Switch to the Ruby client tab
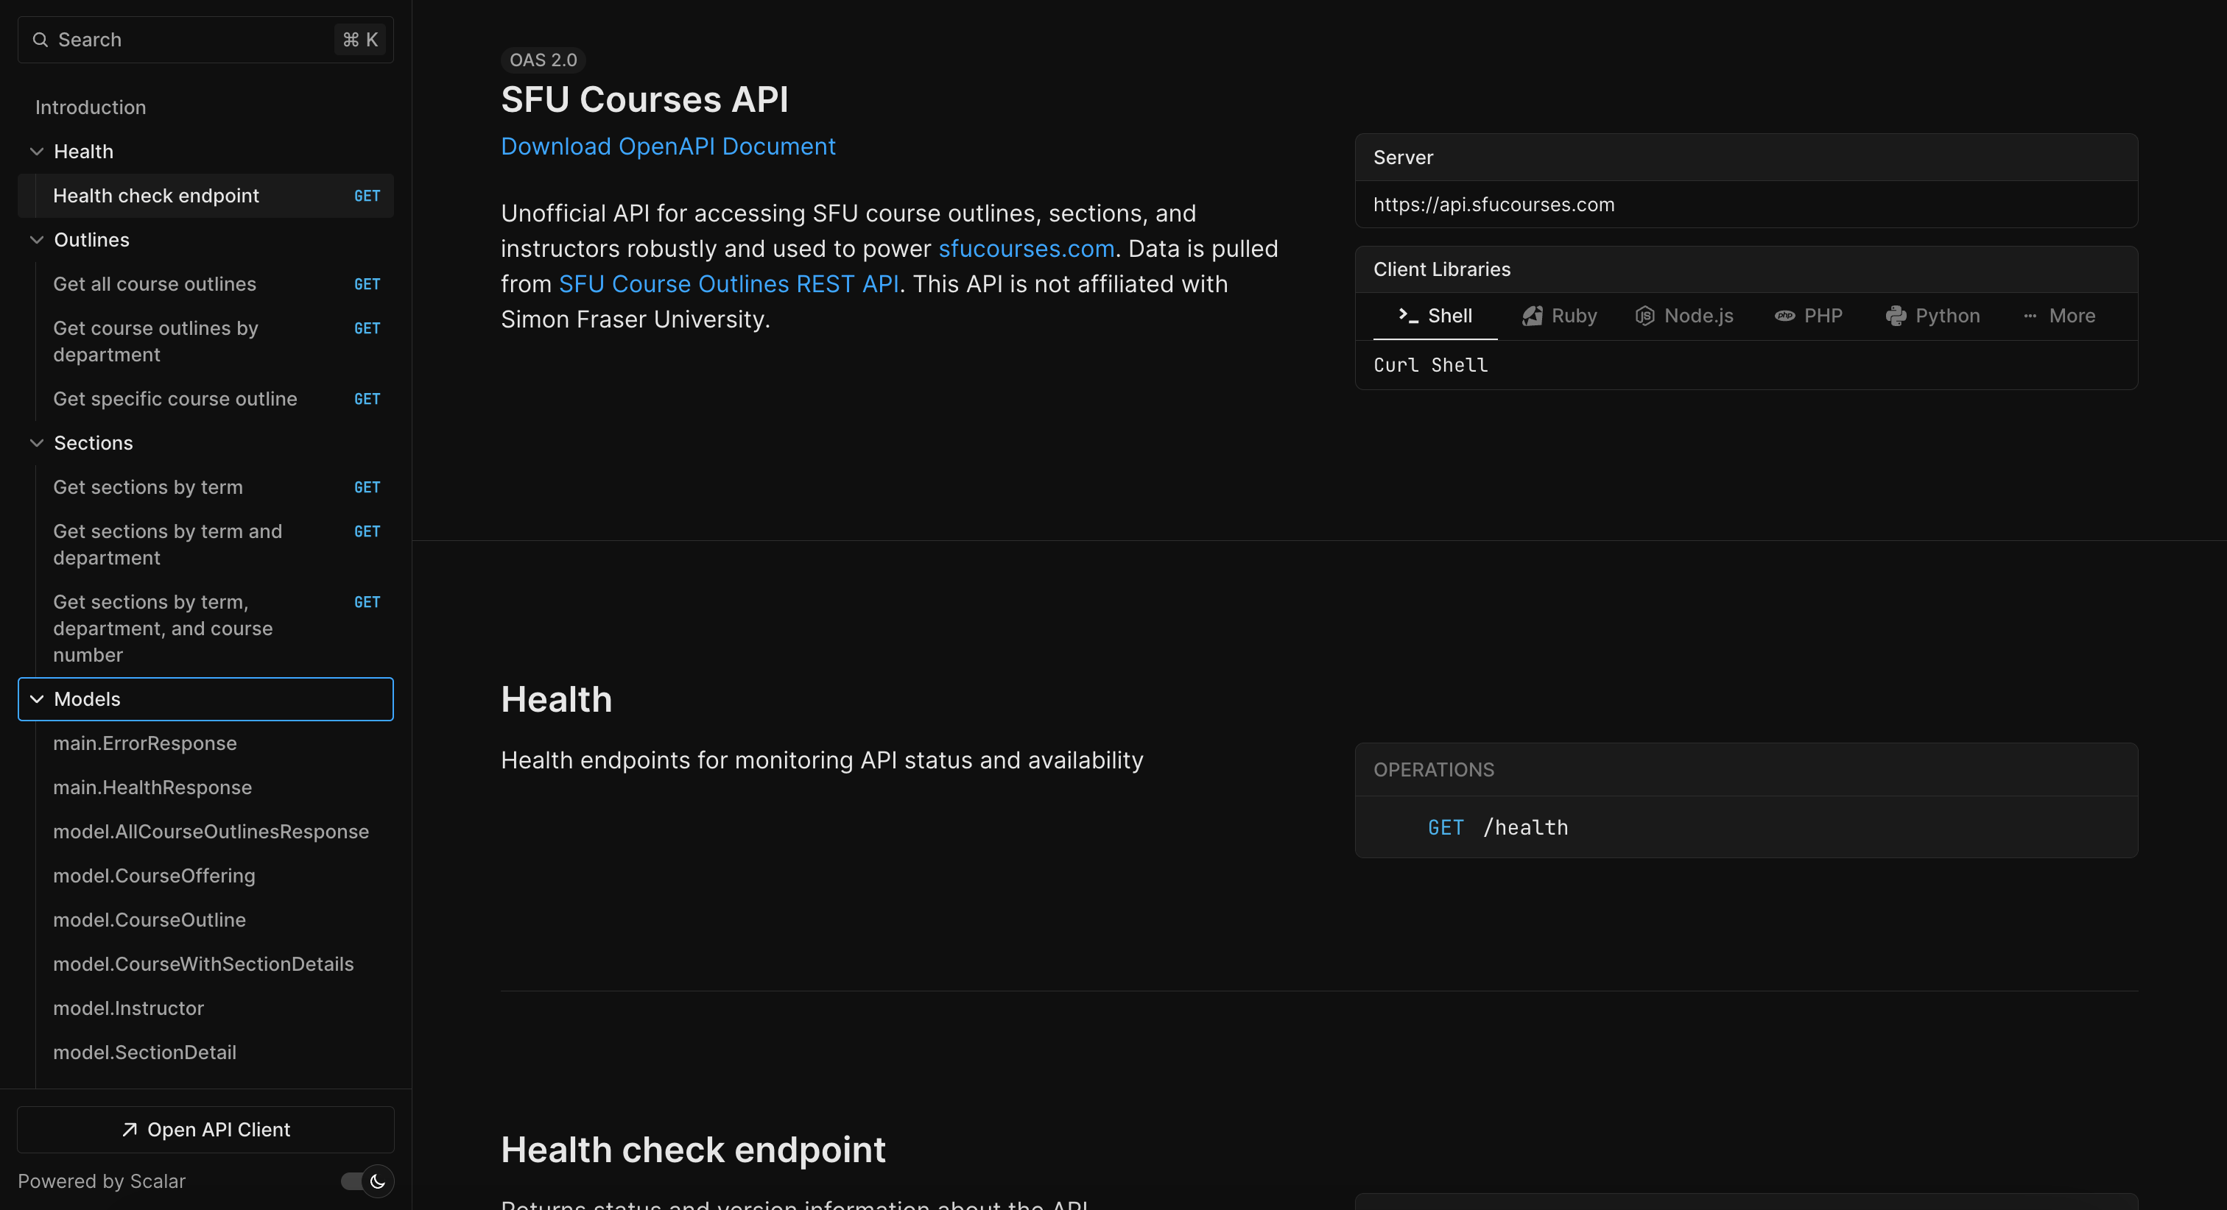 (1560, 316)
